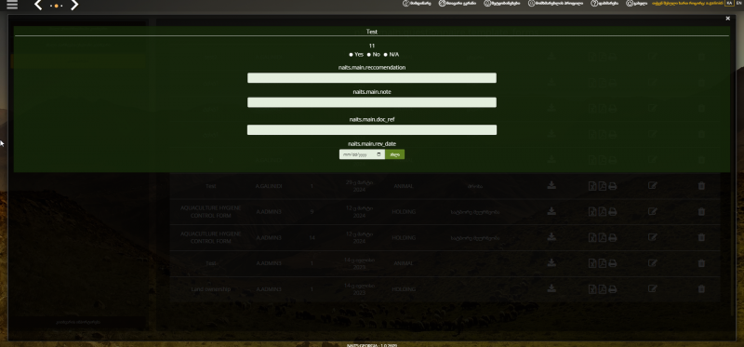Screen dimensions: 744x347
Task: Export Aquaculture form count 14 to PDF
Action: coord(602,237)
